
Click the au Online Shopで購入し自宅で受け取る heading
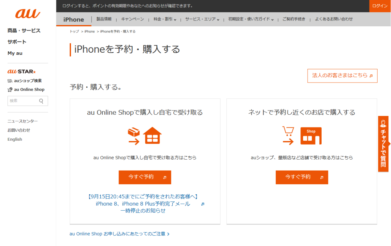coord(145,112)
